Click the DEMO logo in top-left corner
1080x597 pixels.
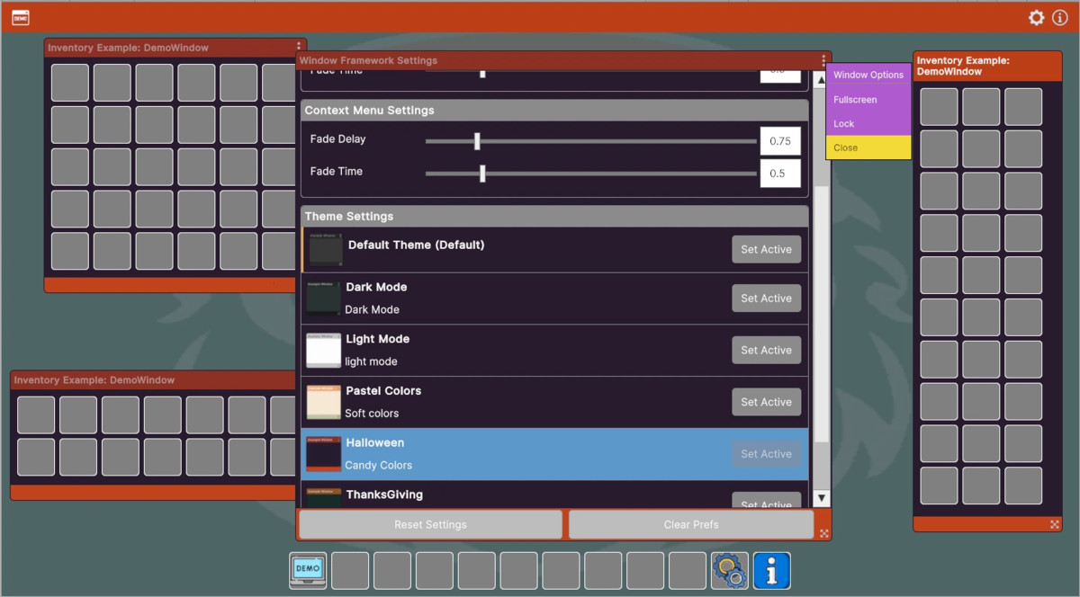20,18
